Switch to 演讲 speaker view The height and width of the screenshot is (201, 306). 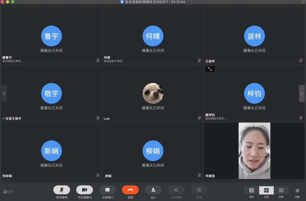pos(252,191)
